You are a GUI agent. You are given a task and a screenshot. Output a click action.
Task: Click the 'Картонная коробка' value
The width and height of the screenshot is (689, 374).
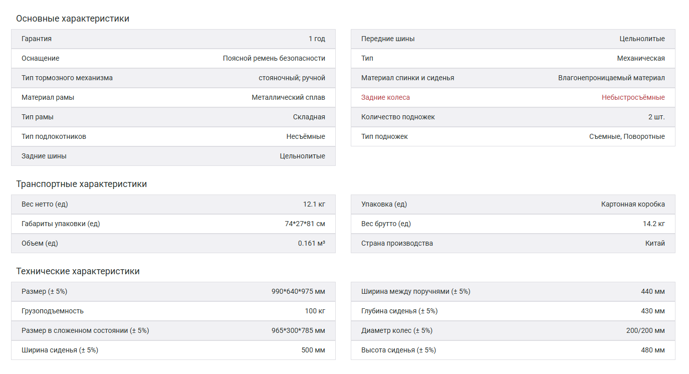point(633,204)
